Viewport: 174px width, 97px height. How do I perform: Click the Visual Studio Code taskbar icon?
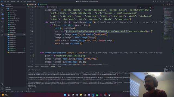pyautogui.click(x=93, y=95)
